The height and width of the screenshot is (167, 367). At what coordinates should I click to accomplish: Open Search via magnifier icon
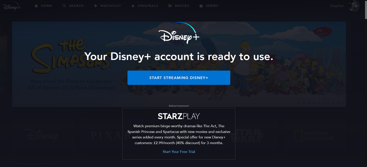click(x=64, y=6)
